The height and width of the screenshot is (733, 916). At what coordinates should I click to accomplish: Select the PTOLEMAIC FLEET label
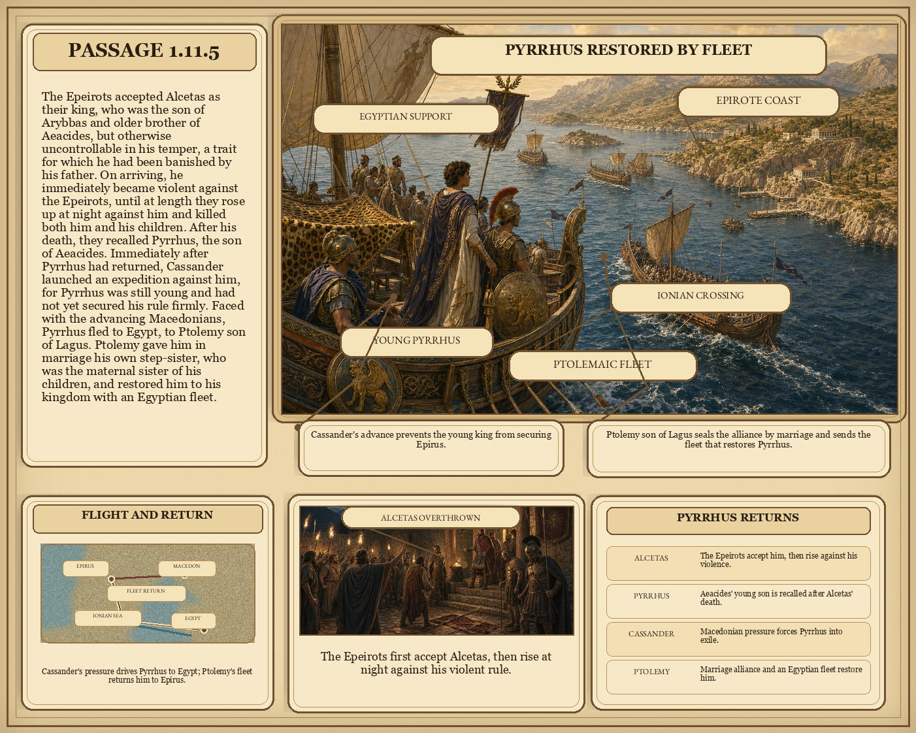(x=602, y=366)
